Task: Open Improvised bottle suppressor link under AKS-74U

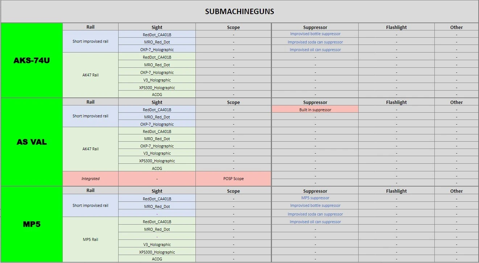Action: coord(315,34)
